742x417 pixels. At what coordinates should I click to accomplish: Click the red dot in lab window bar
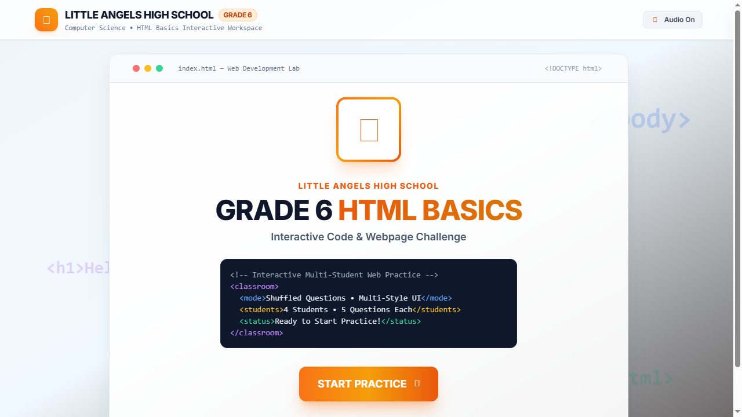[136, 68]
